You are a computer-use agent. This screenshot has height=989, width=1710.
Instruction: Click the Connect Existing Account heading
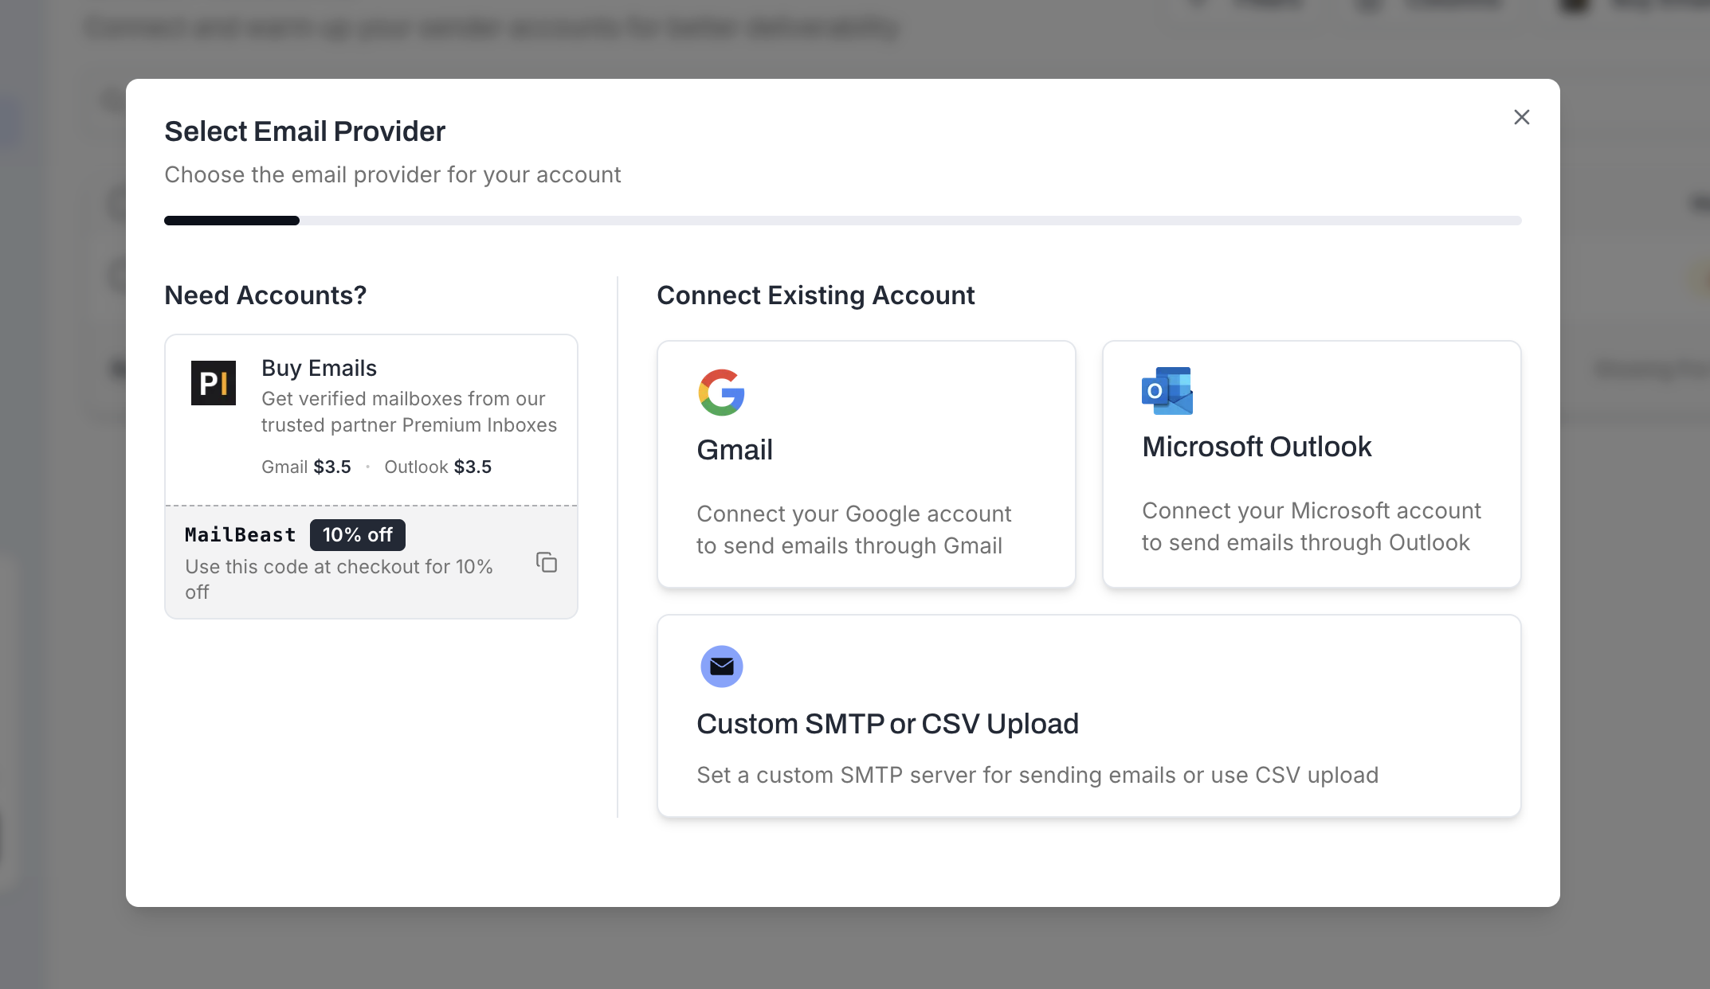tap(815, 295)
